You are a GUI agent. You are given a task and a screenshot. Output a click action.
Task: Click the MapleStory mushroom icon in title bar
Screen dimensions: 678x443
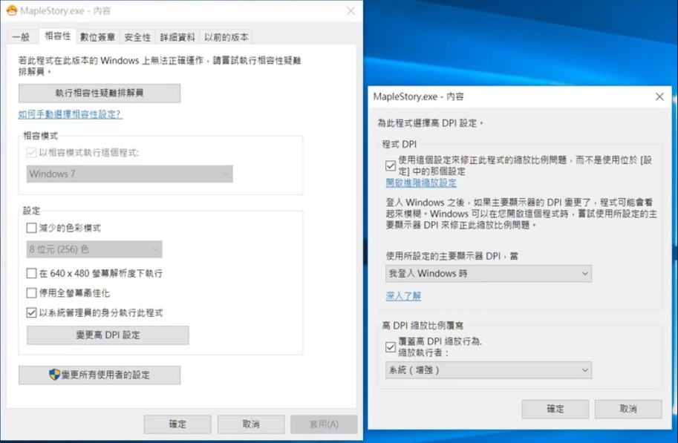pyautogui.click(x=11, y=11)
